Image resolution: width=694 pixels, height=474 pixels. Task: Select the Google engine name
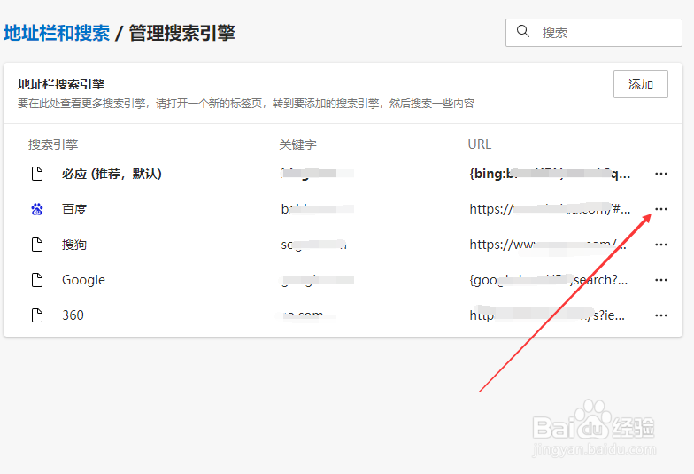[x=83, y=280]
